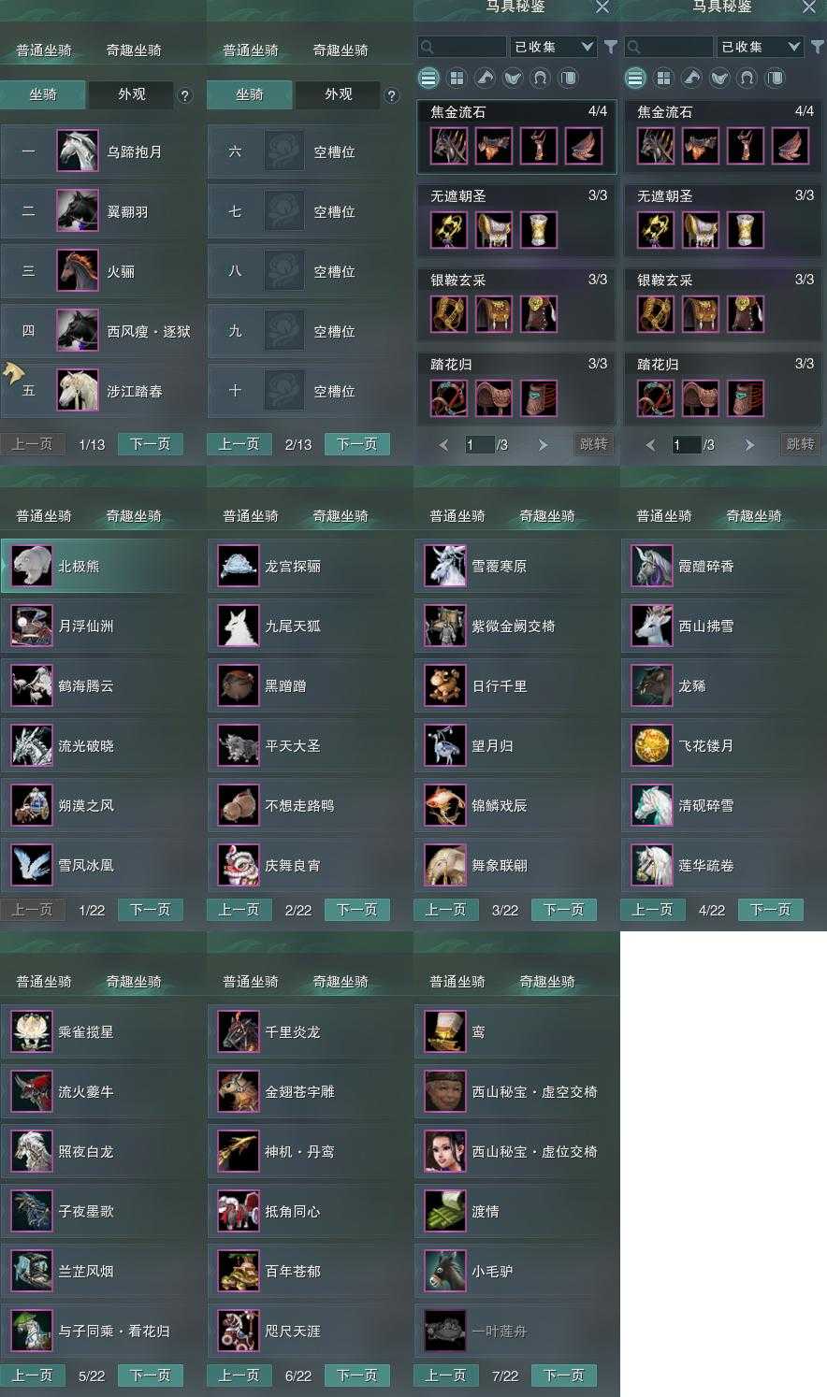
Task: Go to next page from page 7/22
Action: point(564,1375)
